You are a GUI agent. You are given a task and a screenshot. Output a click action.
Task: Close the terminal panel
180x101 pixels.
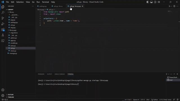point(177,74)
